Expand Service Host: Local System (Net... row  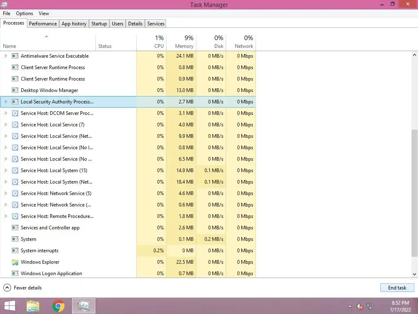point(6,182)
